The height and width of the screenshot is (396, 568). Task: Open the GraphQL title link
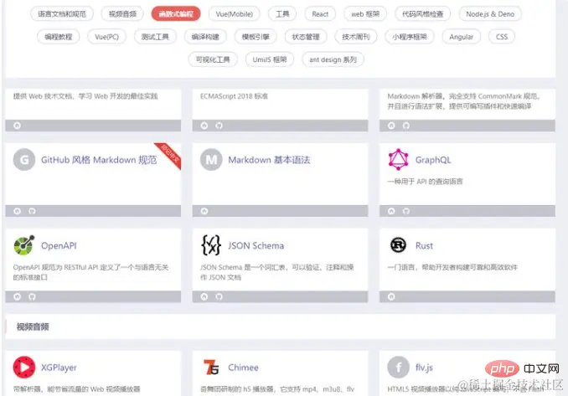pyautogui.click(x=433, y=160)
